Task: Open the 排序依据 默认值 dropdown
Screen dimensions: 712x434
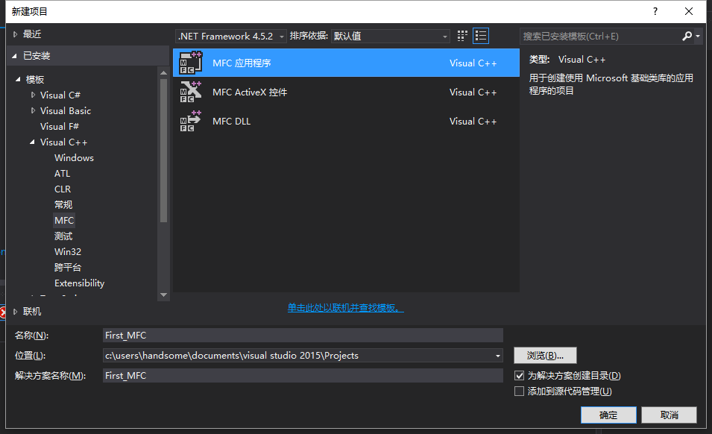Action: coord(391,36)
